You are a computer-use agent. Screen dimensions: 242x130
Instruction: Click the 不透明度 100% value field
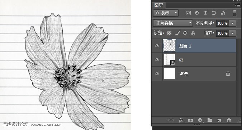click(x=223, y=23)
